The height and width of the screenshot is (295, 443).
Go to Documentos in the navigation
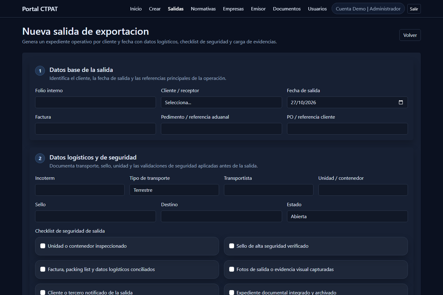(287, 9)
